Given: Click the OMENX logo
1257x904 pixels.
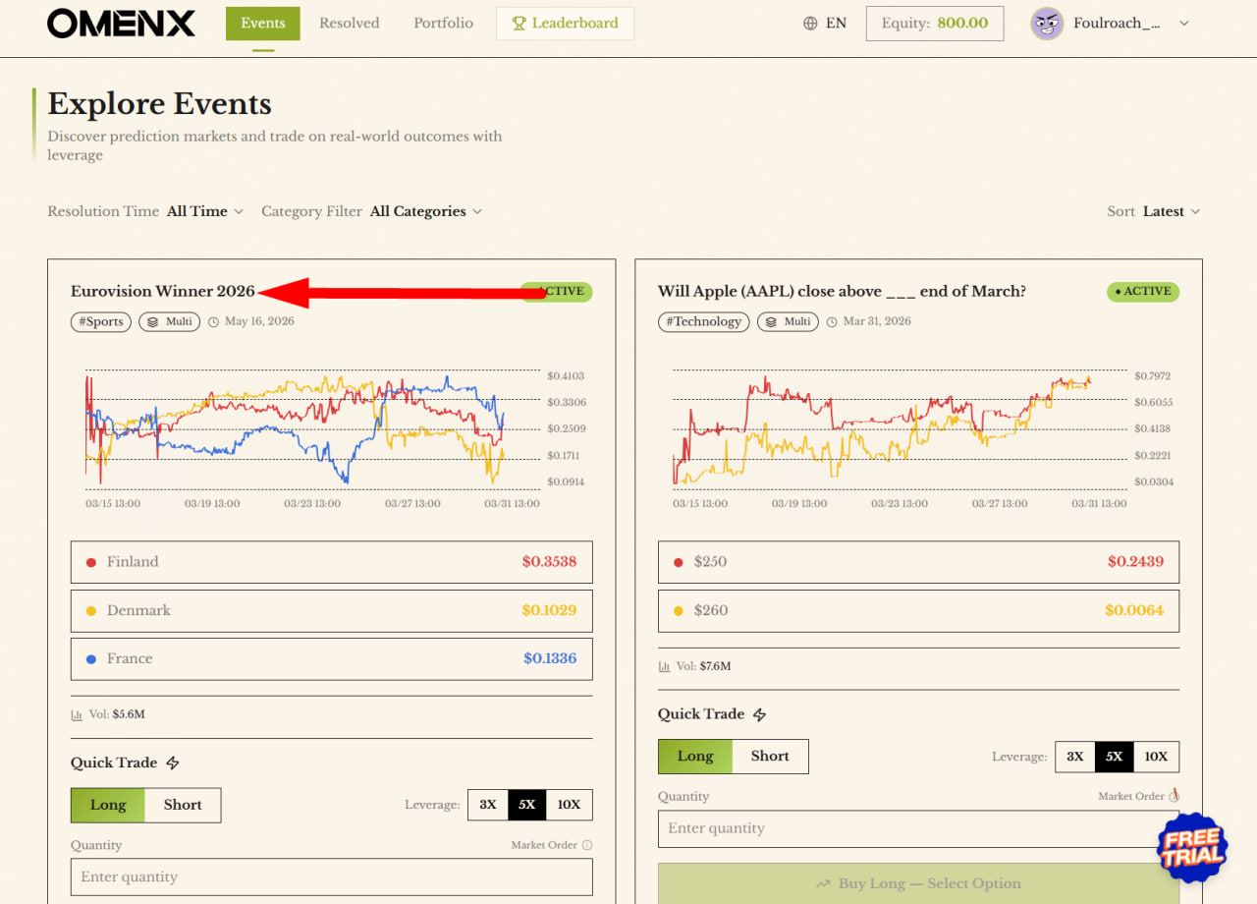Looking at the screenshot, I should point(121,24).
